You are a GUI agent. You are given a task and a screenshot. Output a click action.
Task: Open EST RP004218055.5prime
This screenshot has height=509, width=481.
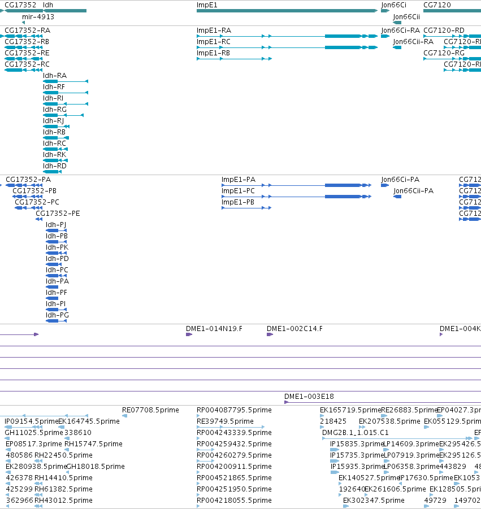234,500
